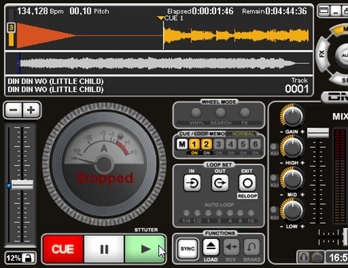This screenshot has height=268, width=348.
Task: Select cue memory slot 2
Action: click(x=207, y=144)
